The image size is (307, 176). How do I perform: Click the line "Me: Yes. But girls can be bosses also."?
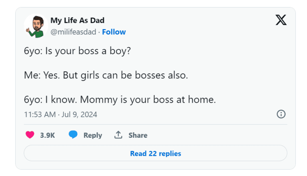point(106,75)
